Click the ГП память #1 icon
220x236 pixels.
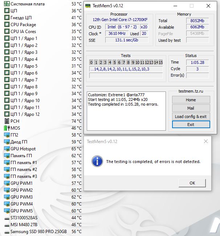(x=7, y=163)
